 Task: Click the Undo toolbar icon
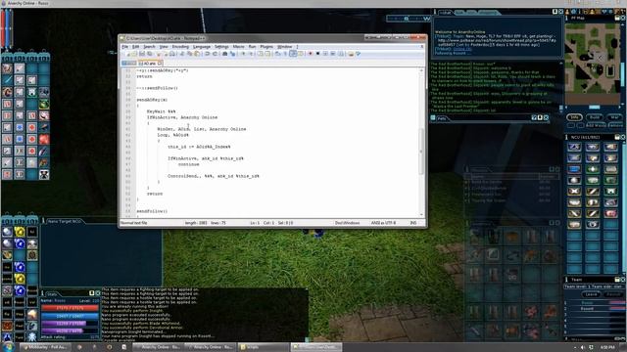pyautogui.click(x=207, y=54)
